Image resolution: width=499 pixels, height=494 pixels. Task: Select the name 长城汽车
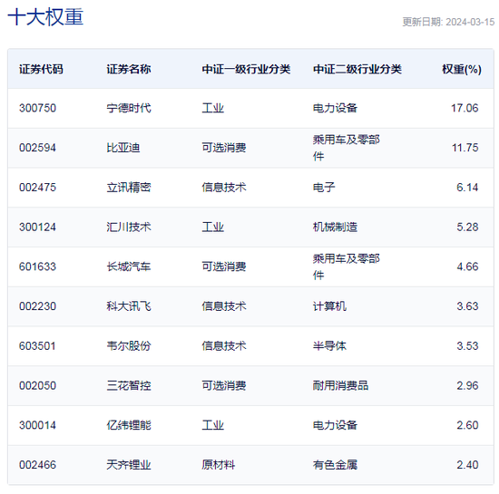point(129,266)
